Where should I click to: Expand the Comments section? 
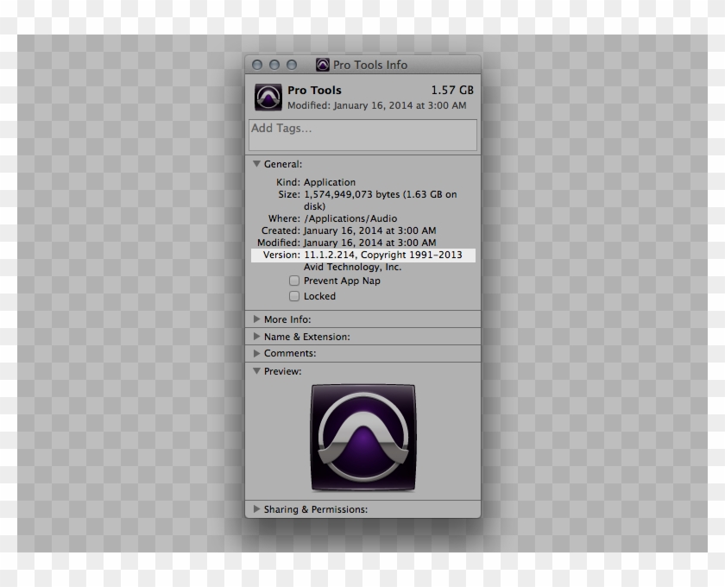coord(256,353)
